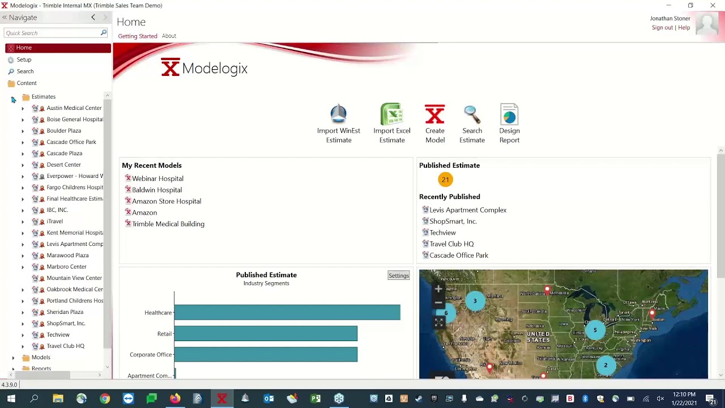The image size is (725, 408).
Task: Expand the Travel Club HQ tree node
Action: point(23,346)
